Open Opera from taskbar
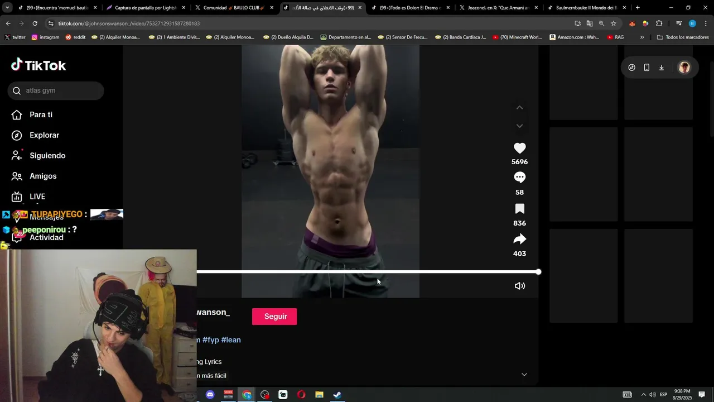The image size is (714, 402). (301, 395)
